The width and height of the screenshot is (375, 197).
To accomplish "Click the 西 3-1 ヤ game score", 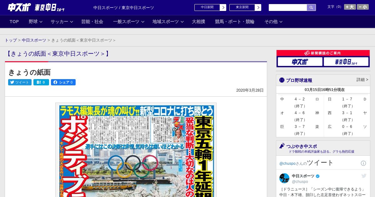I will [x=347, y=113].
